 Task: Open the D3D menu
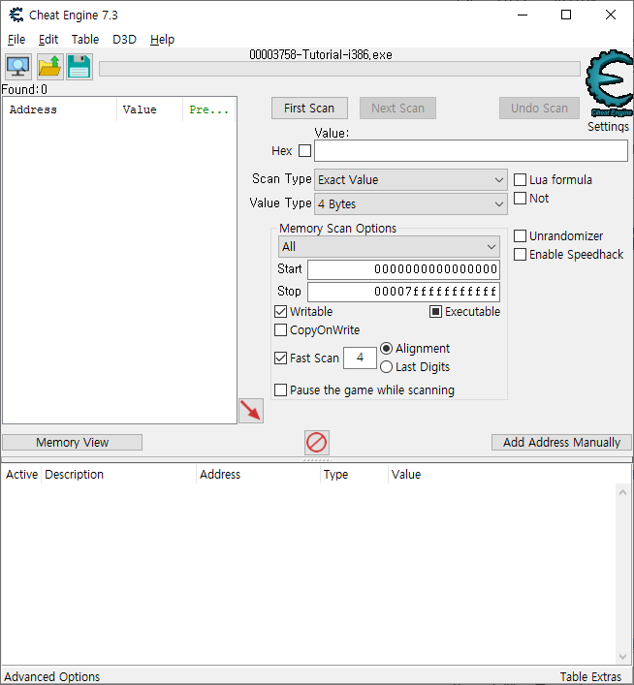[125, 40]
